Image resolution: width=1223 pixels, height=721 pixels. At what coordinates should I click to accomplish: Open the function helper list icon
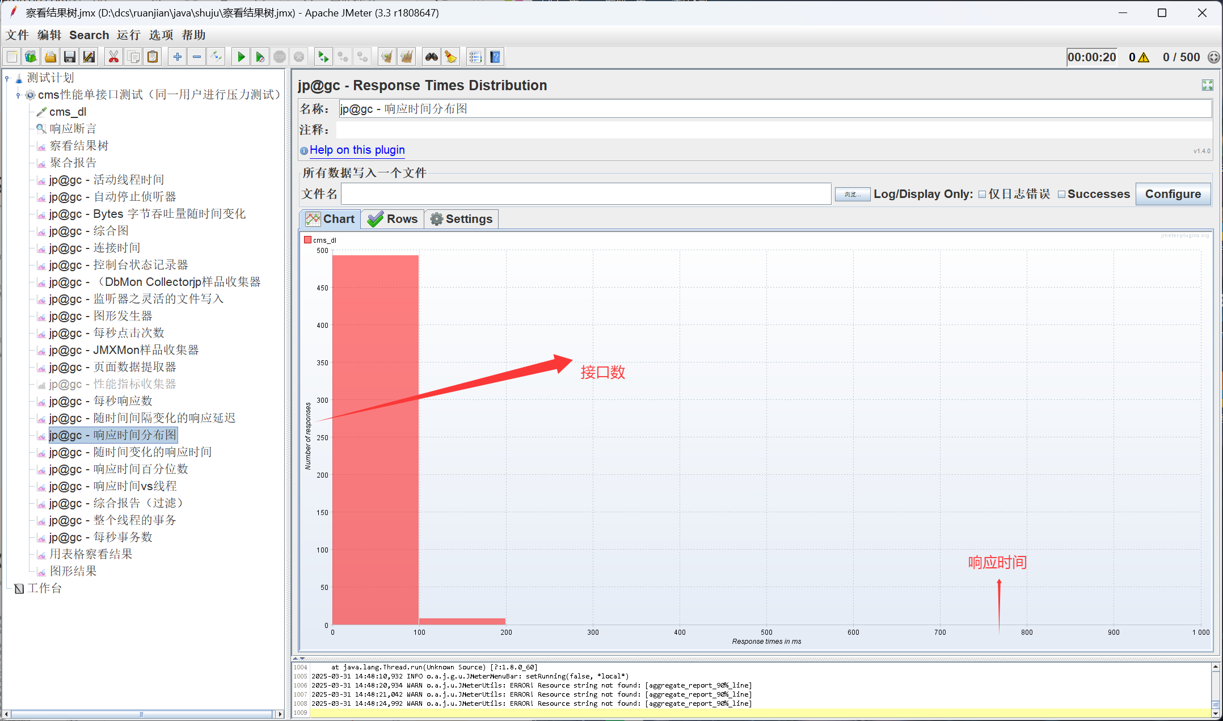tap(475, 57)
